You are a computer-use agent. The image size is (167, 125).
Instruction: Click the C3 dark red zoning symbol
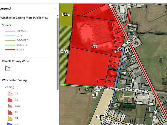click(x=10, y=112)
